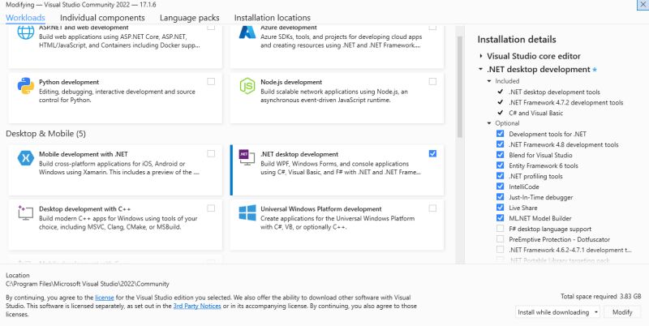The image size is (649, 326).
Task: Click the .NET desktop development tools item
Action: pyautogui.click(x=554, y=92)
